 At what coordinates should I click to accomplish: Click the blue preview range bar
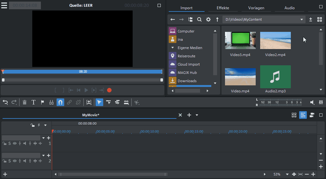(x=82, y=72)
